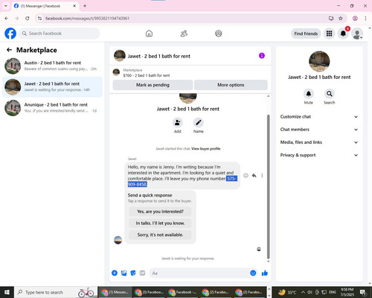This screenshot has width=372, height=298.
Task: Reload the browser page
Action: [x=28, y=19]
